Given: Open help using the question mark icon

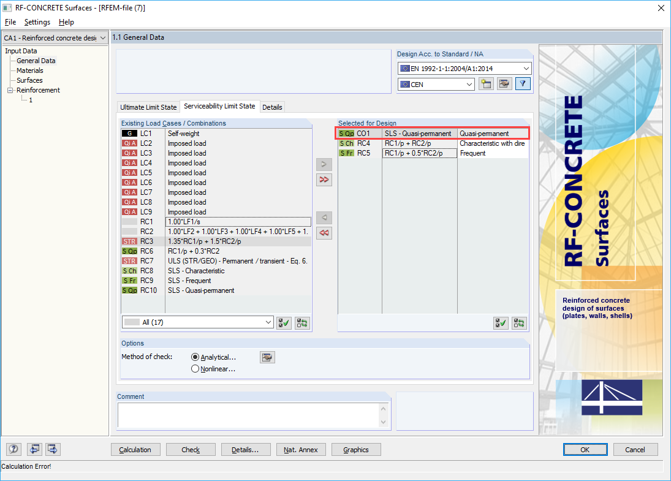Looking at the screenshot, I should tap(13, 449).
